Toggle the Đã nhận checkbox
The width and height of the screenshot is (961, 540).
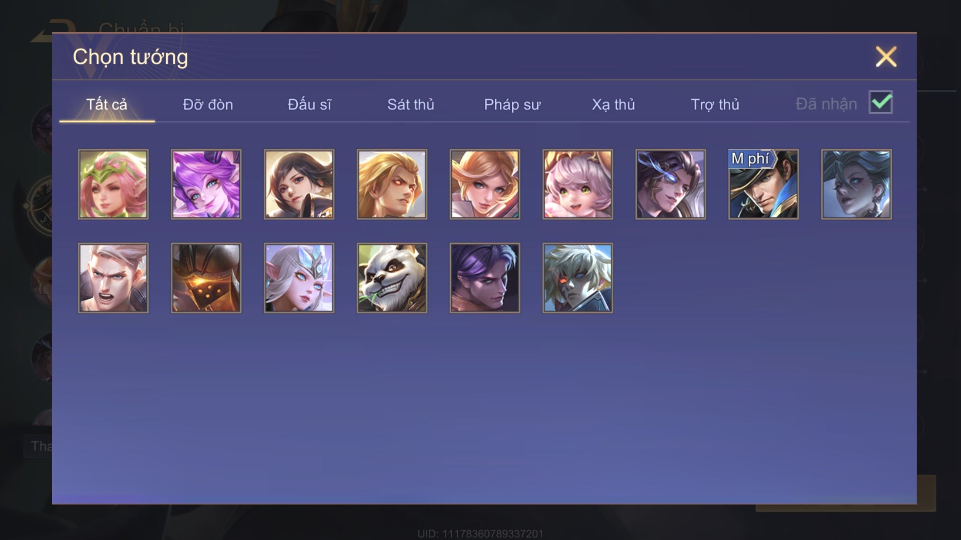coord(880,103)
